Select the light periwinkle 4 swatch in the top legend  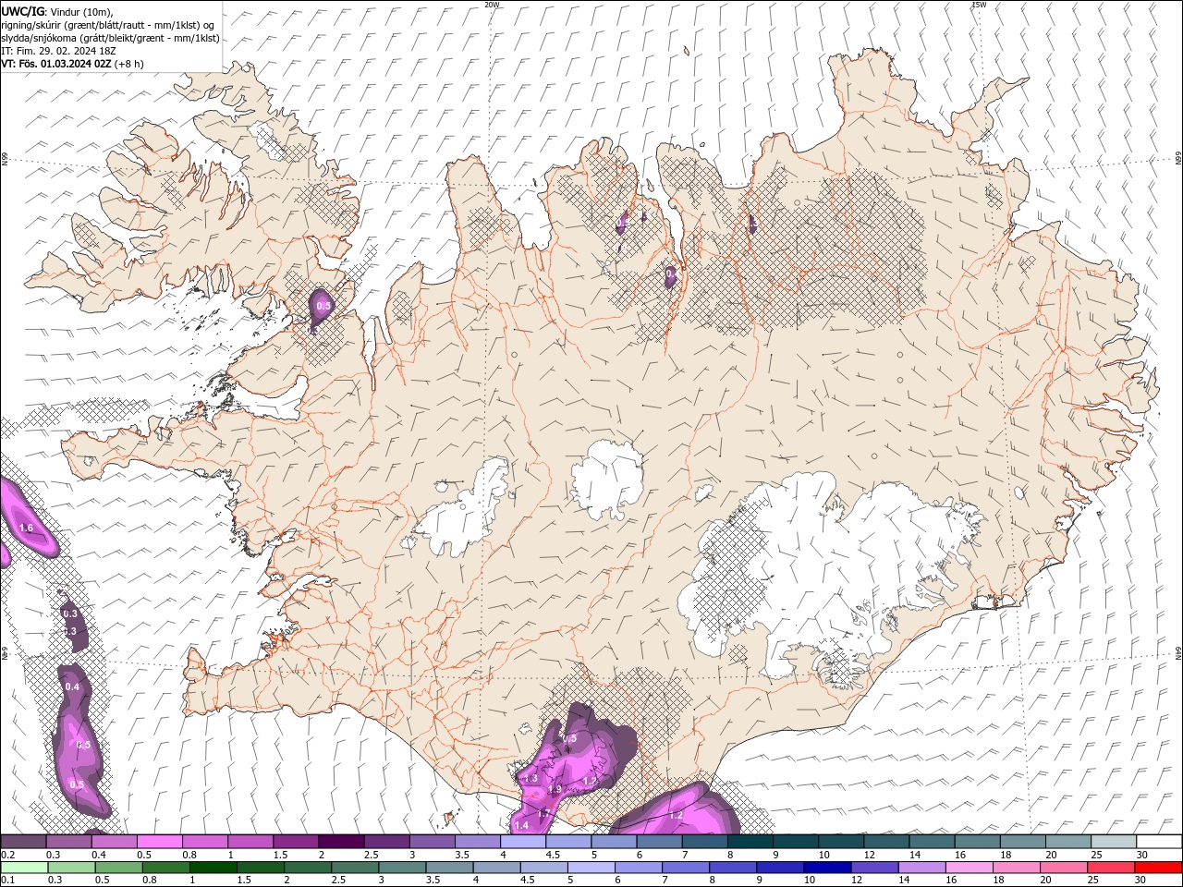(522, 842)
